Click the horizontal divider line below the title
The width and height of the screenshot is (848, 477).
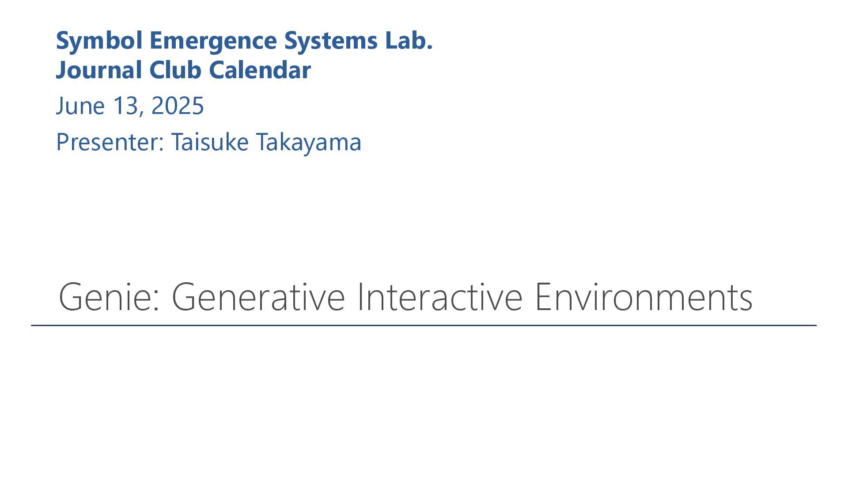click(424, 326)
